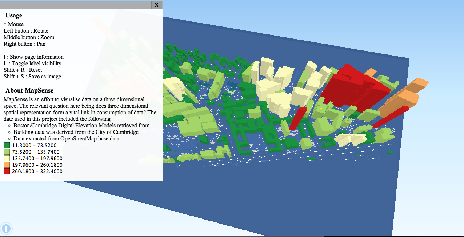The width and height of the screenshot is (464, 237).
Task: Click the 'Usage' section heading
Action: tap(13, 15)
